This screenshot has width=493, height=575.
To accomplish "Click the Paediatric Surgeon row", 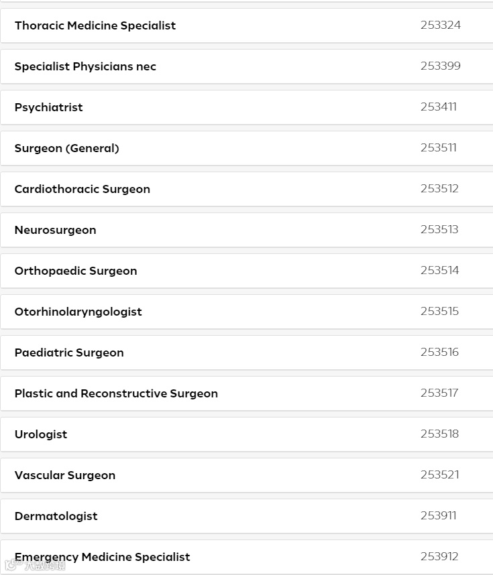I will (69, 353).
